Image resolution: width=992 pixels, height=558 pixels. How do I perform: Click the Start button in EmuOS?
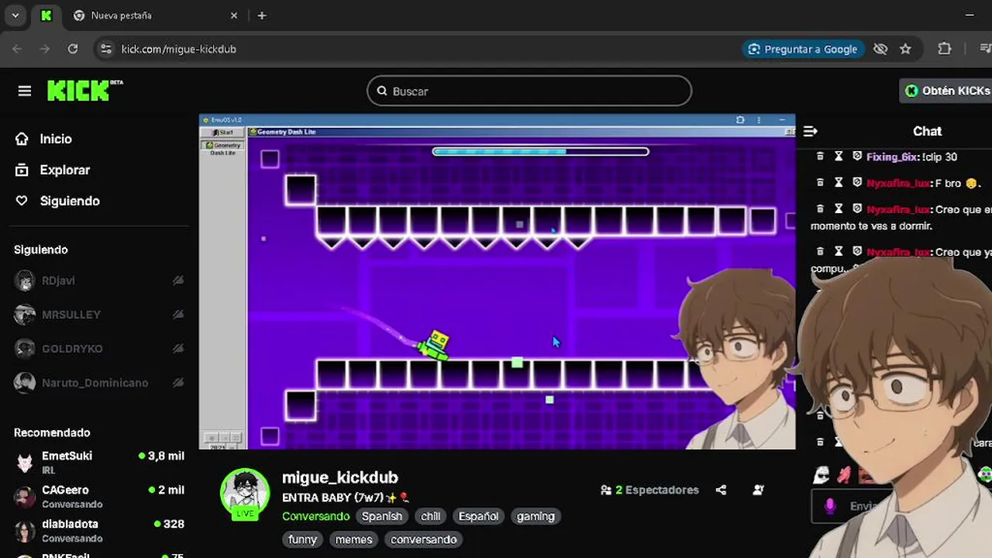tap(223, 133)
